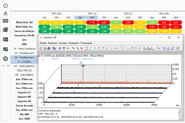Viewport: 185px width, 123px height.
Task: Select the 3X - Misalignment row
Action: point(24,58)
